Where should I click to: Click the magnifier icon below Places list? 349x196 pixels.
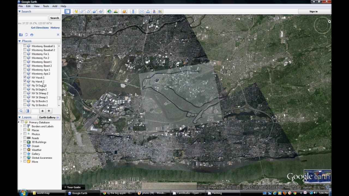click(x=21, y=111)
